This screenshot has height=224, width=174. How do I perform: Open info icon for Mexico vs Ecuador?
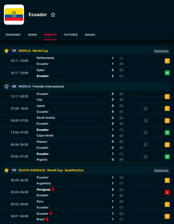[146, 145]
